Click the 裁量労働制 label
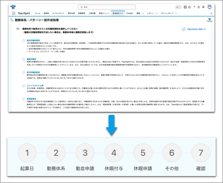The image size is (223, 183). (31, 59)
